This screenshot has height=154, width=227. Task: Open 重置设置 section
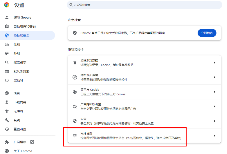click(x=28, y=129)
